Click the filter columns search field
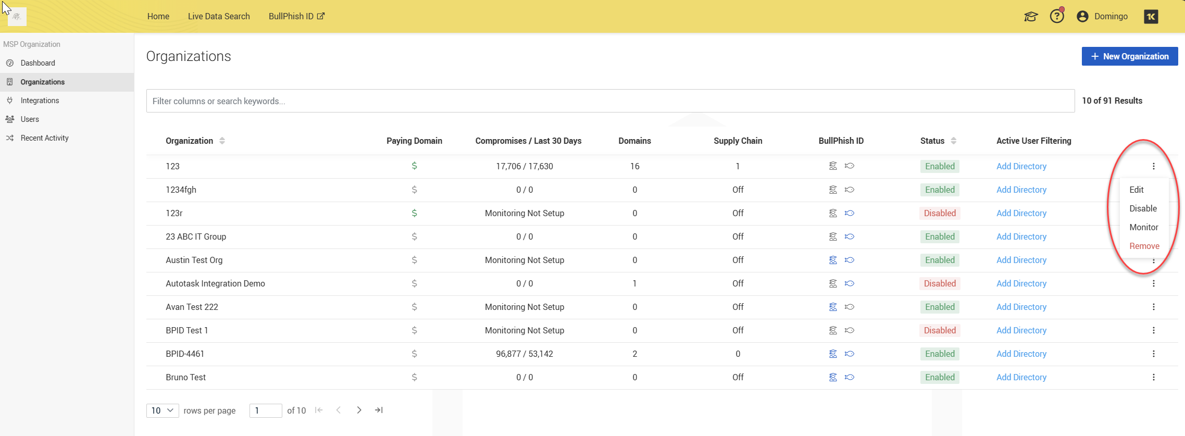This screenshot has width=1185, height=436. point(610,101)
